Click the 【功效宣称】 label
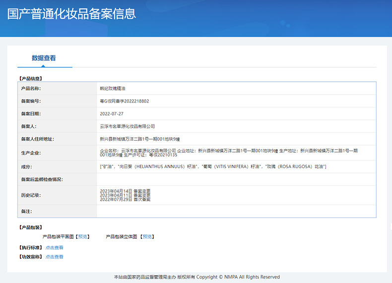This screenshot has height=283, width=392. point(31,257)
